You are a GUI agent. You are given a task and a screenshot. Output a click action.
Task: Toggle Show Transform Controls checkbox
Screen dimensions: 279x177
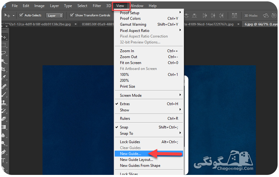click(x=72, y=15)
